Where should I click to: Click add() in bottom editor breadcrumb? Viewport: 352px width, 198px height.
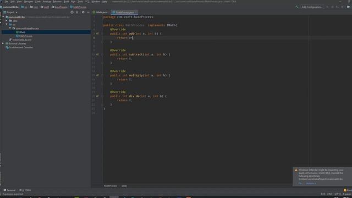(124, 186)
